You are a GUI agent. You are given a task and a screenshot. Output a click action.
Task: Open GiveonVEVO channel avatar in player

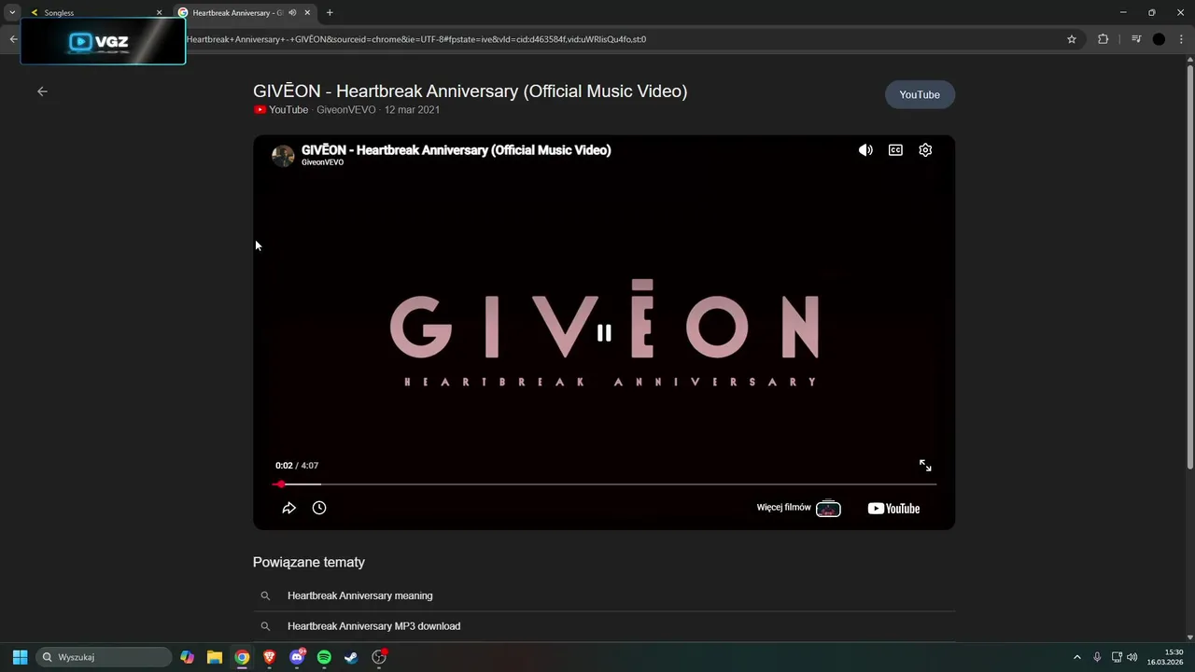click(x=283, y=155)
